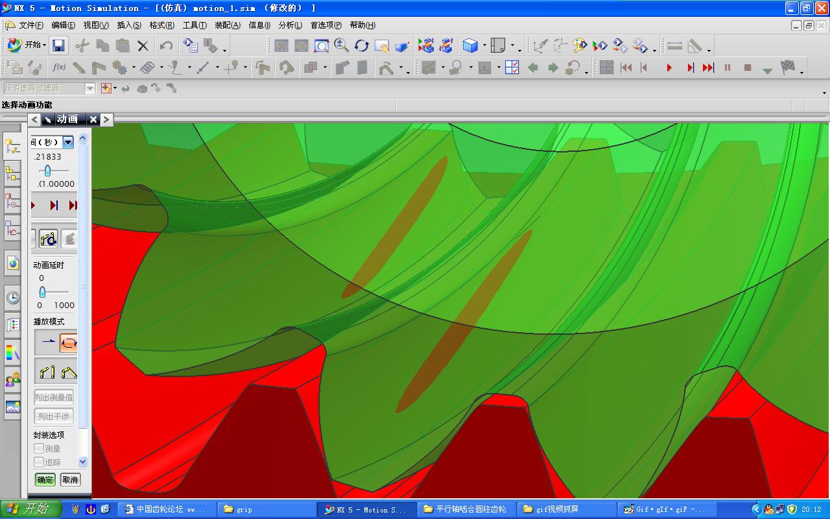Screen dimensions: 830x519
Task: Expand the gear coupler dropdown arrow
Action: [x=133, y=67]
